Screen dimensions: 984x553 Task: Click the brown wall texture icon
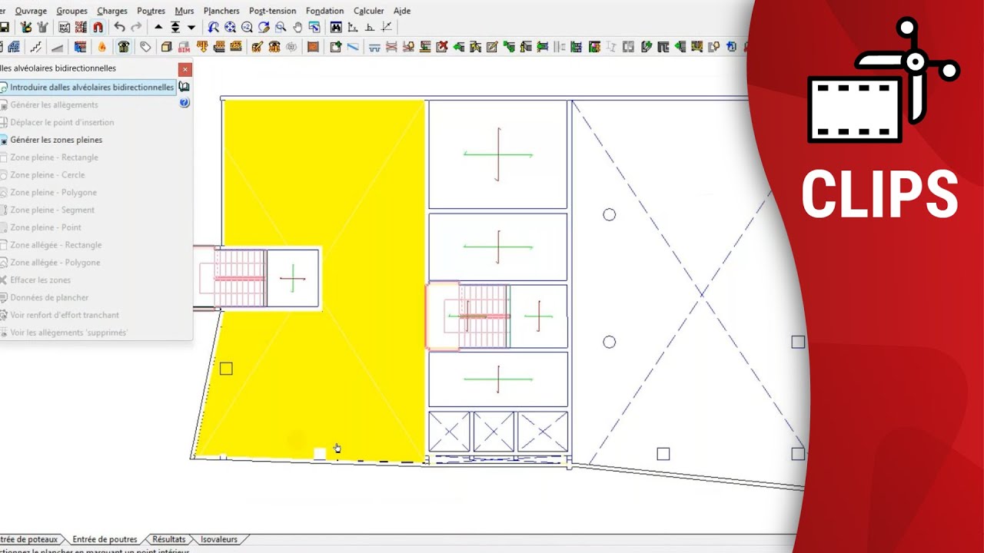coord(313,47)
